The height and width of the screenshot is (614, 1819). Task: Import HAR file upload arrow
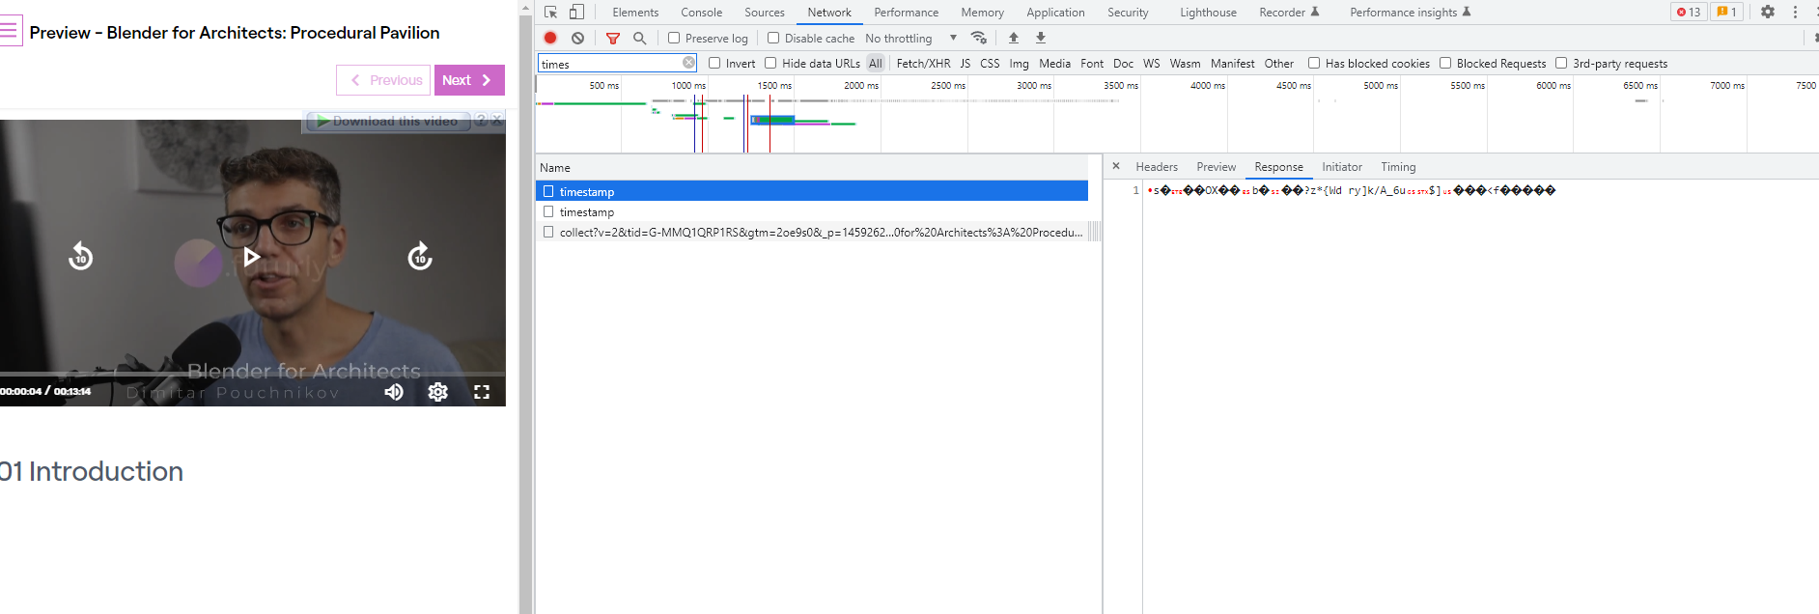[x=1014, y=38]
